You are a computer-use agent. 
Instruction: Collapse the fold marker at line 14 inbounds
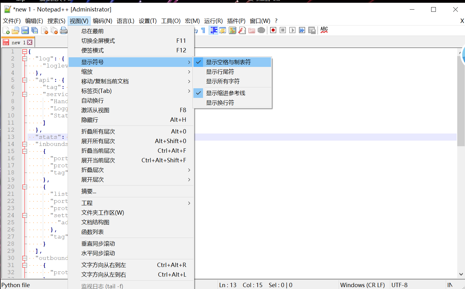25,144
